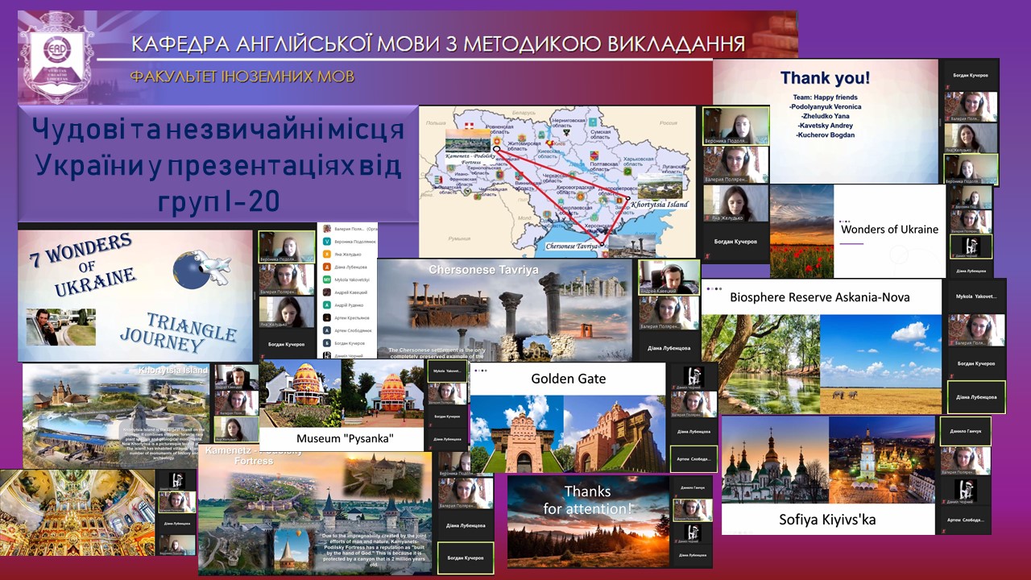Click the orange "Я" avatar for Яна Желудько
This screenshot has width=1031, height=580.
tap(327, 254)
